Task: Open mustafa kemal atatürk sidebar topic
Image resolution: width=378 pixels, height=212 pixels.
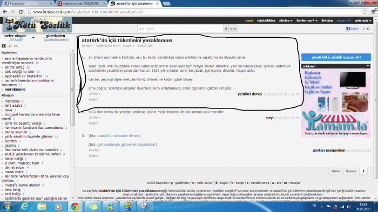Action: click(x=23, y=185)
